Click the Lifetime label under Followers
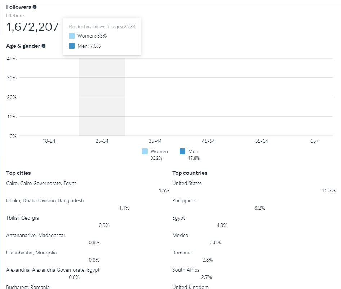Image resolution: width=341 pixels, height=289 pixels. coord(15,16)
